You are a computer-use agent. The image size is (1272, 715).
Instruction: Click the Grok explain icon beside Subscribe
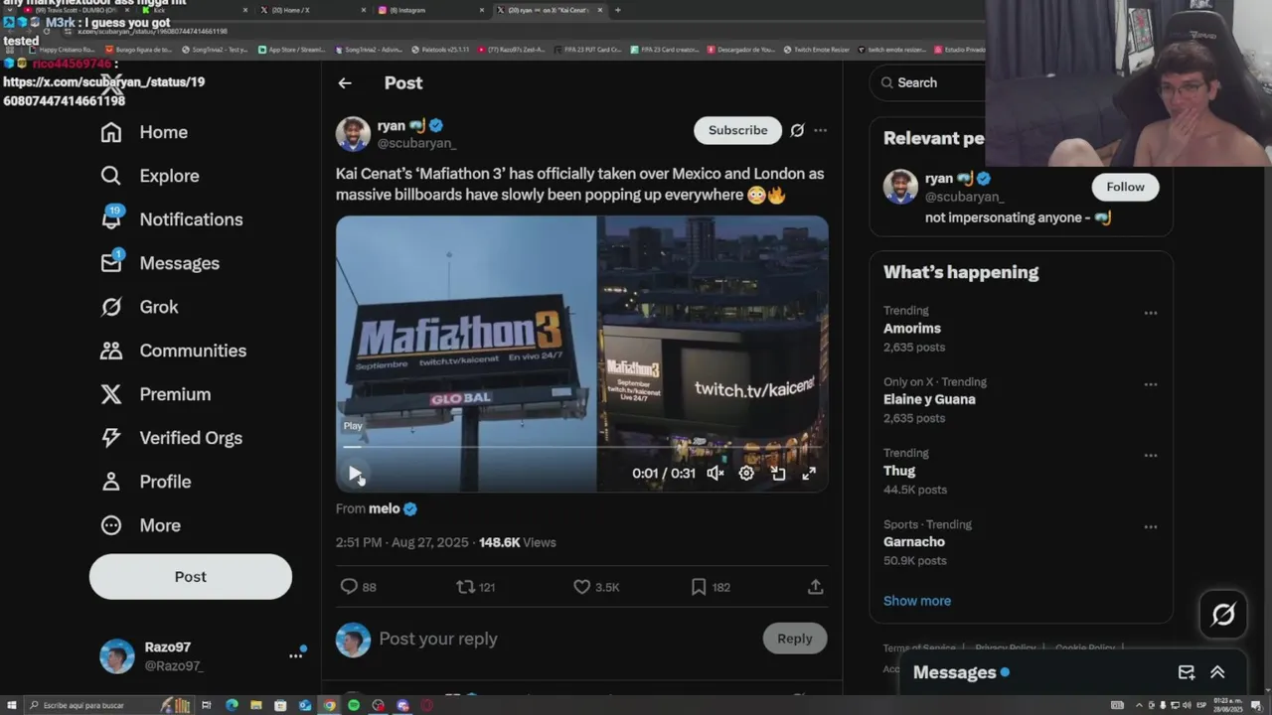[x=797, y=130]
